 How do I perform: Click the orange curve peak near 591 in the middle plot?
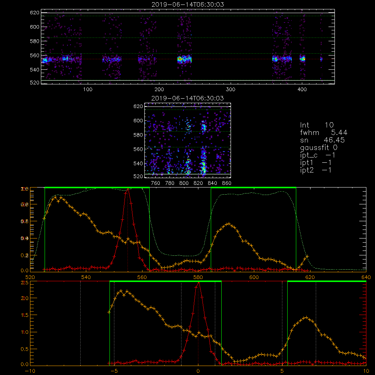(x=229, y=223)
